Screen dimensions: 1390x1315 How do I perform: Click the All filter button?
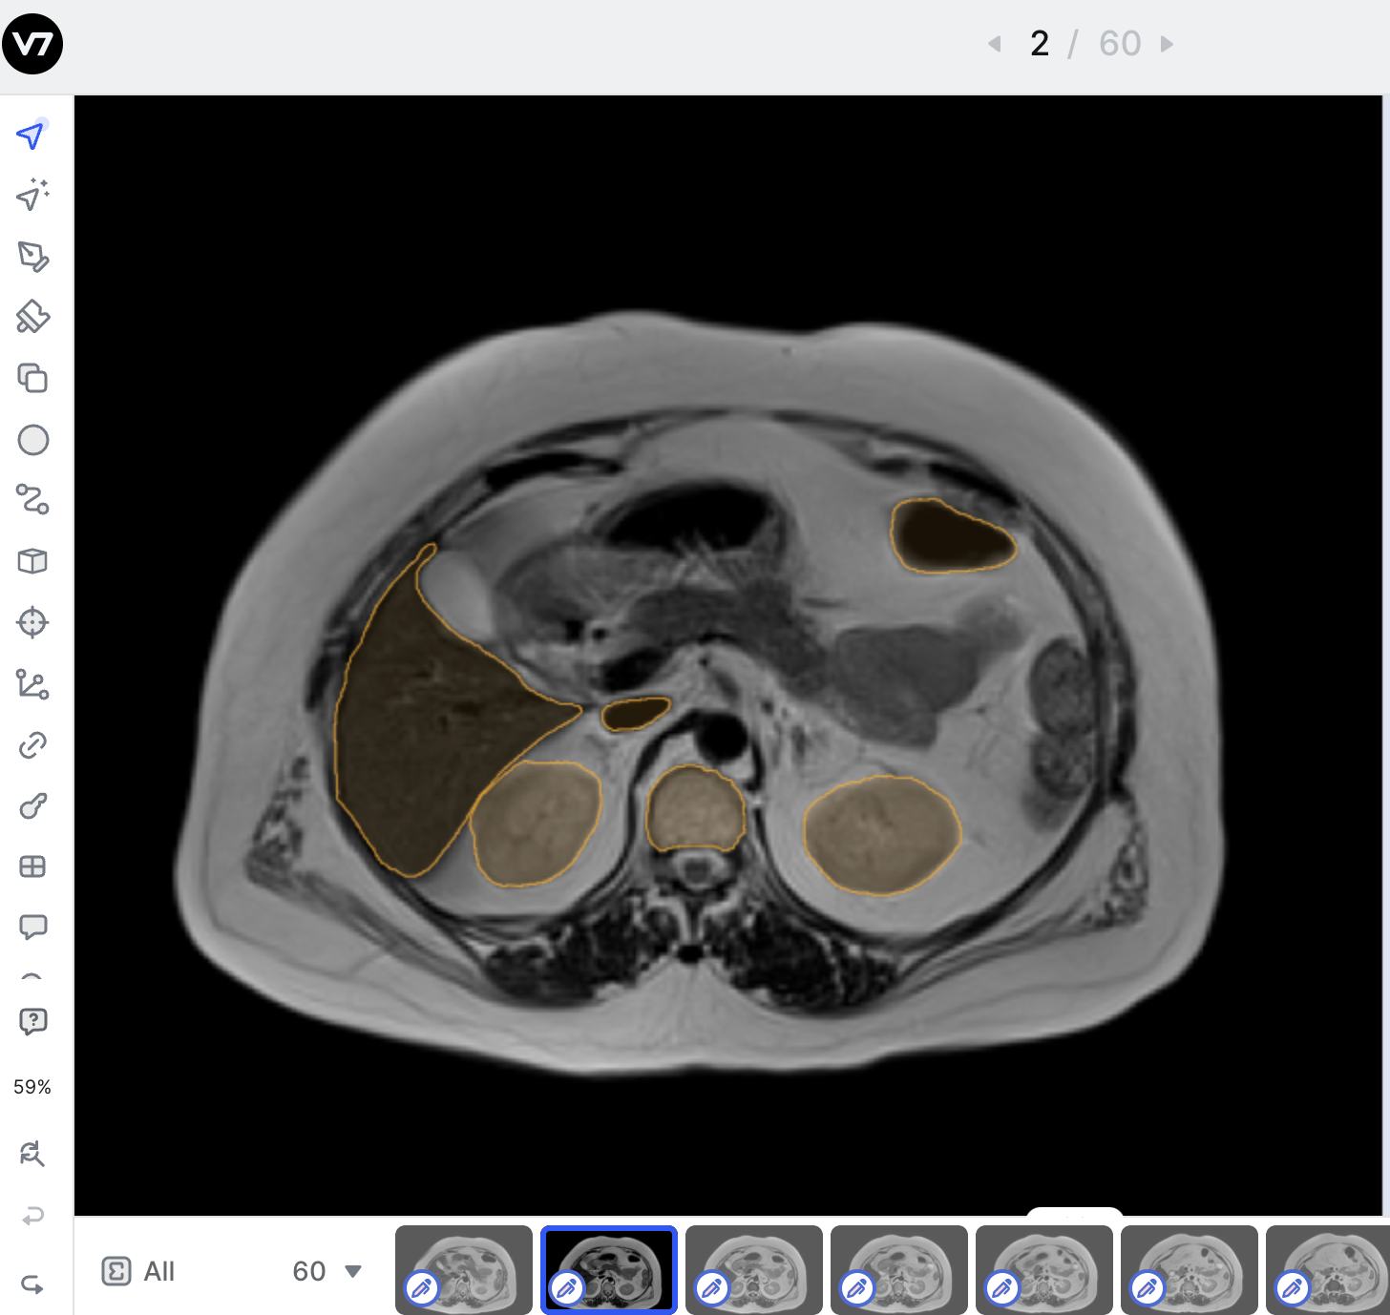coord(138,1271)
